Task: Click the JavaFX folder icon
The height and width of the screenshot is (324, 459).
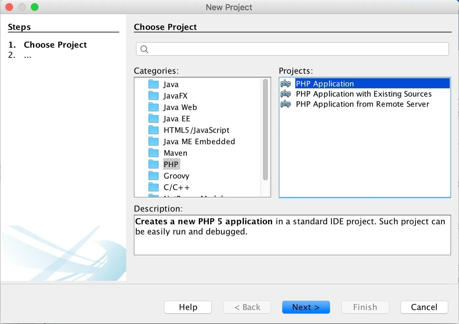Action: click(153, 95)
